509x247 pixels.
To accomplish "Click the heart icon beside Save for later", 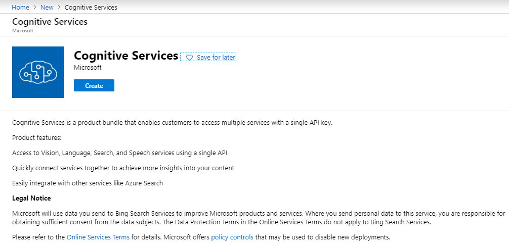I will click(189, 58).
